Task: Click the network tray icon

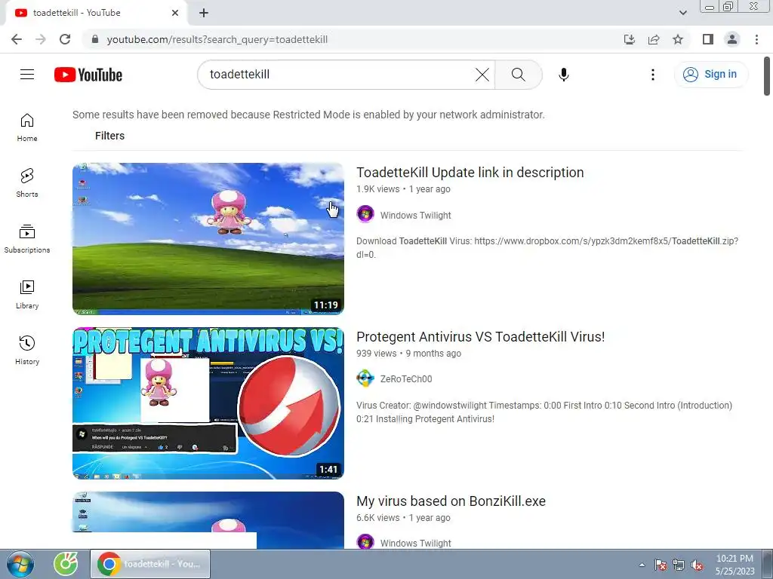Action: [679, 565]
